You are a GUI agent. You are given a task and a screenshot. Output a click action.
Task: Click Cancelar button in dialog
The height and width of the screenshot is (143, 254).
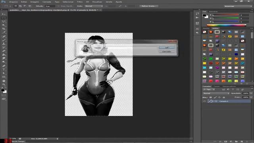[167, 52]
